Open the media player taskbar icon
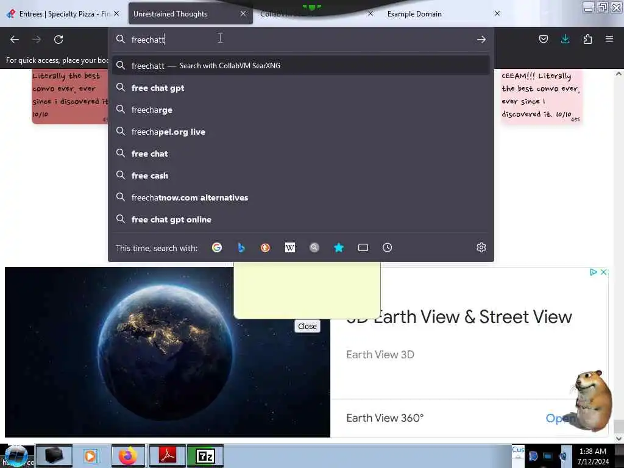Image resolution: width=624 pixels, height=468 pixels. (91, 456)
